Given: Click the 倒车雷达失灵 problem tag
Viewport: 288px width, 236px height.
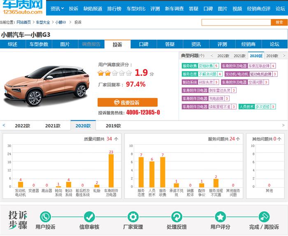Looking at the screenshot, I should pos(220,90).
